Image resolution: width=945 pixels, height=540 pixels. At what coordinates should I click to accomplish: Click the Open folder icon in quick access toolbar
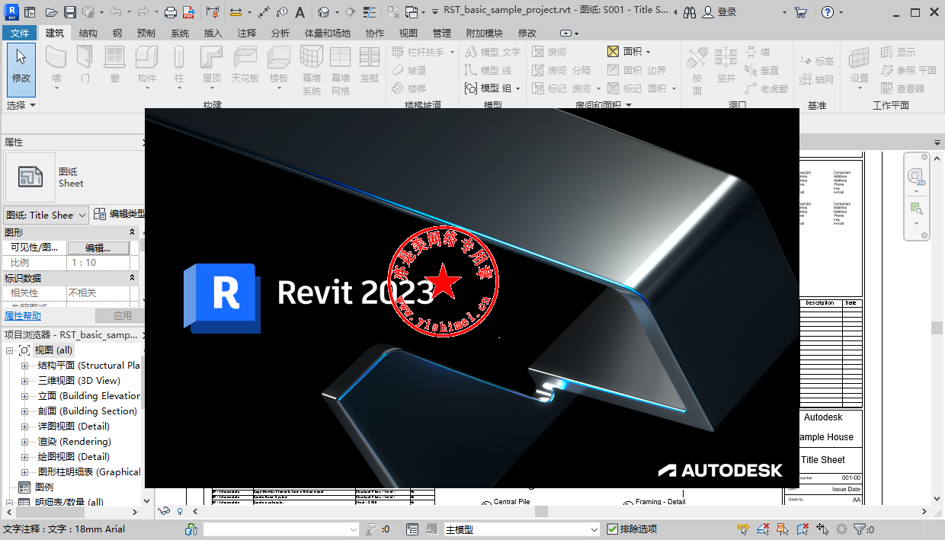(51, 12)
